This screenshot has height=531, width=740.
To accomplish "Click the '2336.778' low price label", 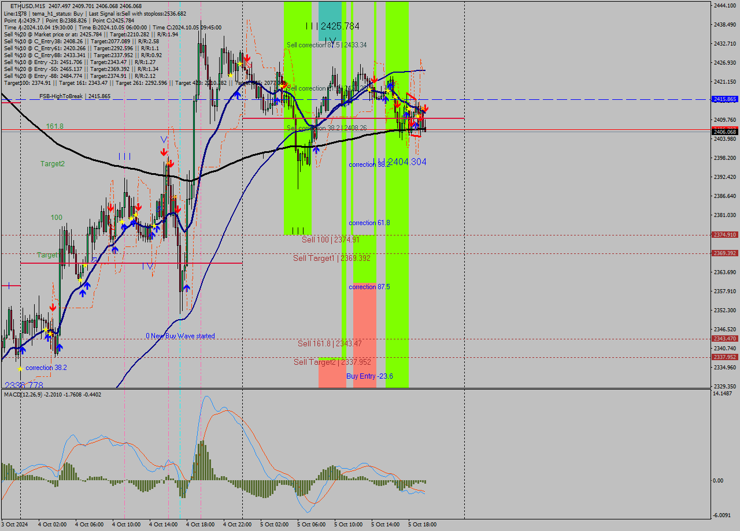I will 24,385.
